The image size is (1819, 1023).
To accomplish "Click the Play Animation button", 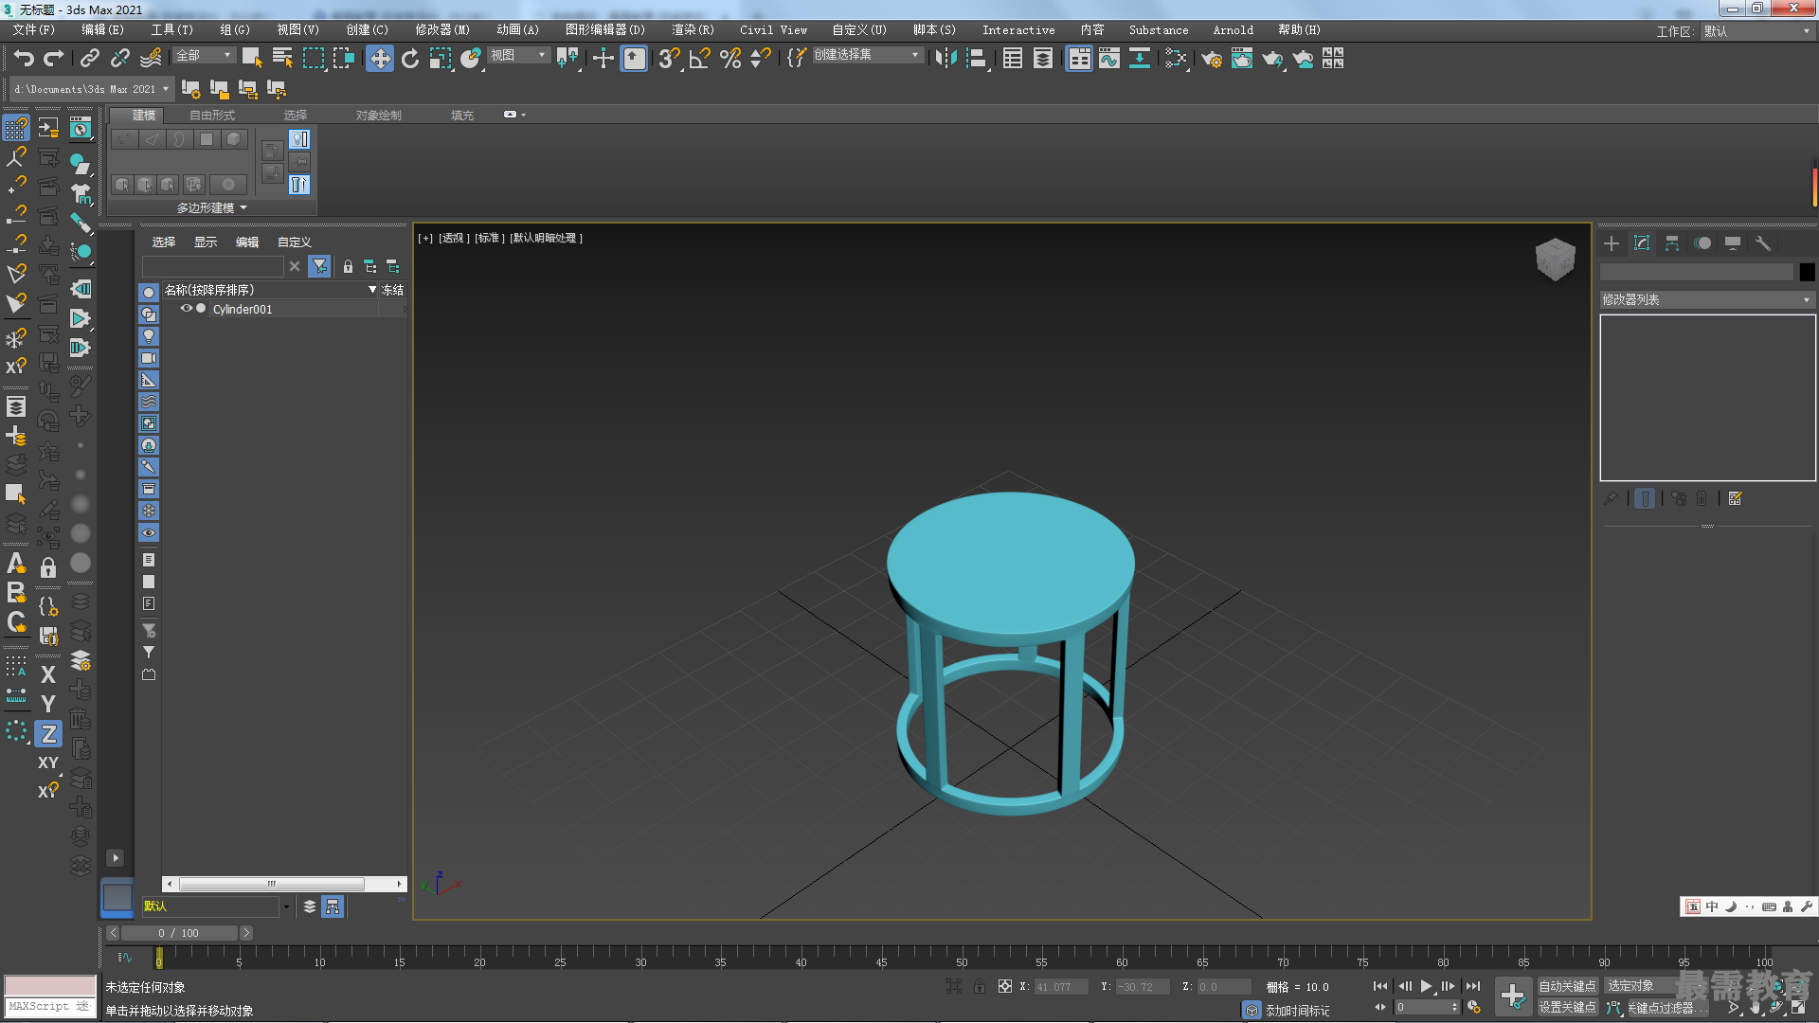I will (1426, 986).
